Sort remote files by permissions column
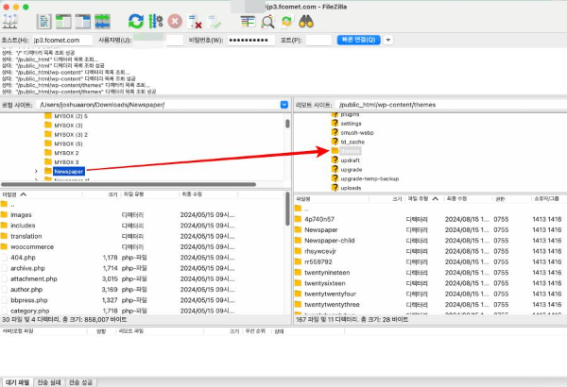 pos(511,199)
